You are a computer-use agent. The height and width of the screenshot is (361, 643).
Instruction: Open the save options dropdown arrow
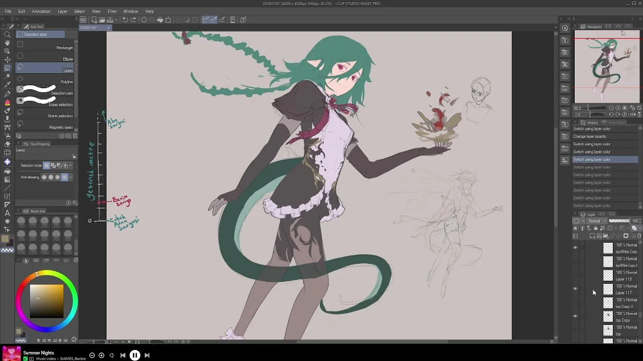point(116,20)
